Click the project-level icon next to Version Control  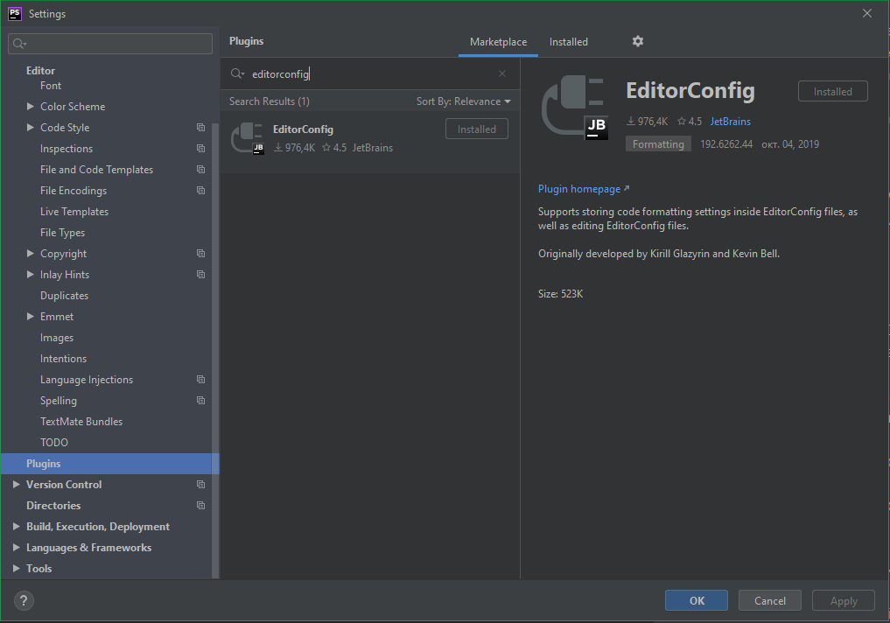(x=201, y=485)
